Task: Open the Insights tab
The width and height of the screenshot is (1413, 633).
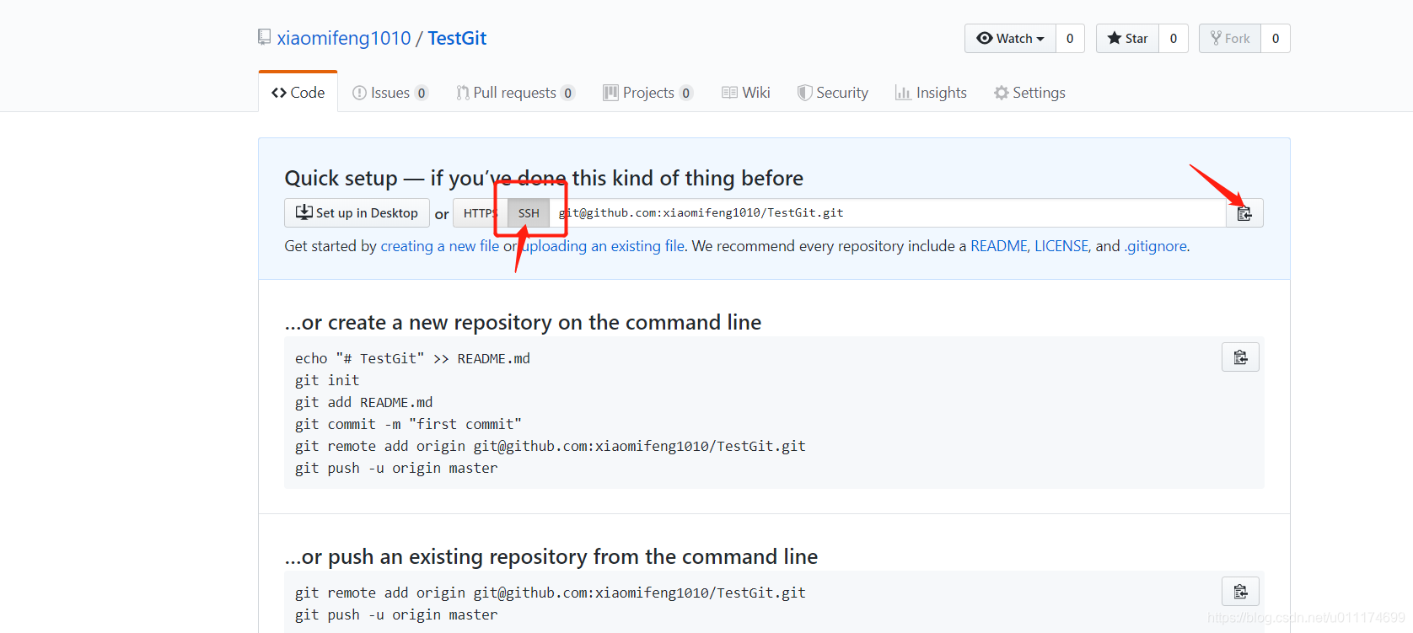Action: [x=931, y=93]
